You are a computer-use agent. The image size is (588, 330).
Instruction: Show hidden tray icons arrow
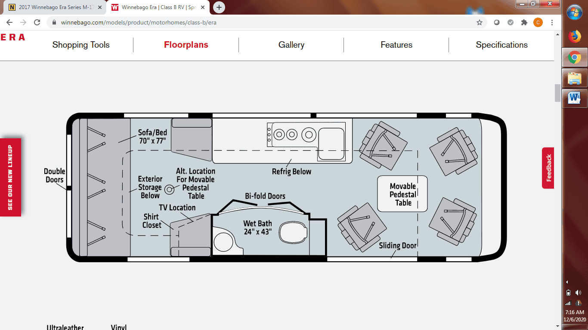[567, 282]
